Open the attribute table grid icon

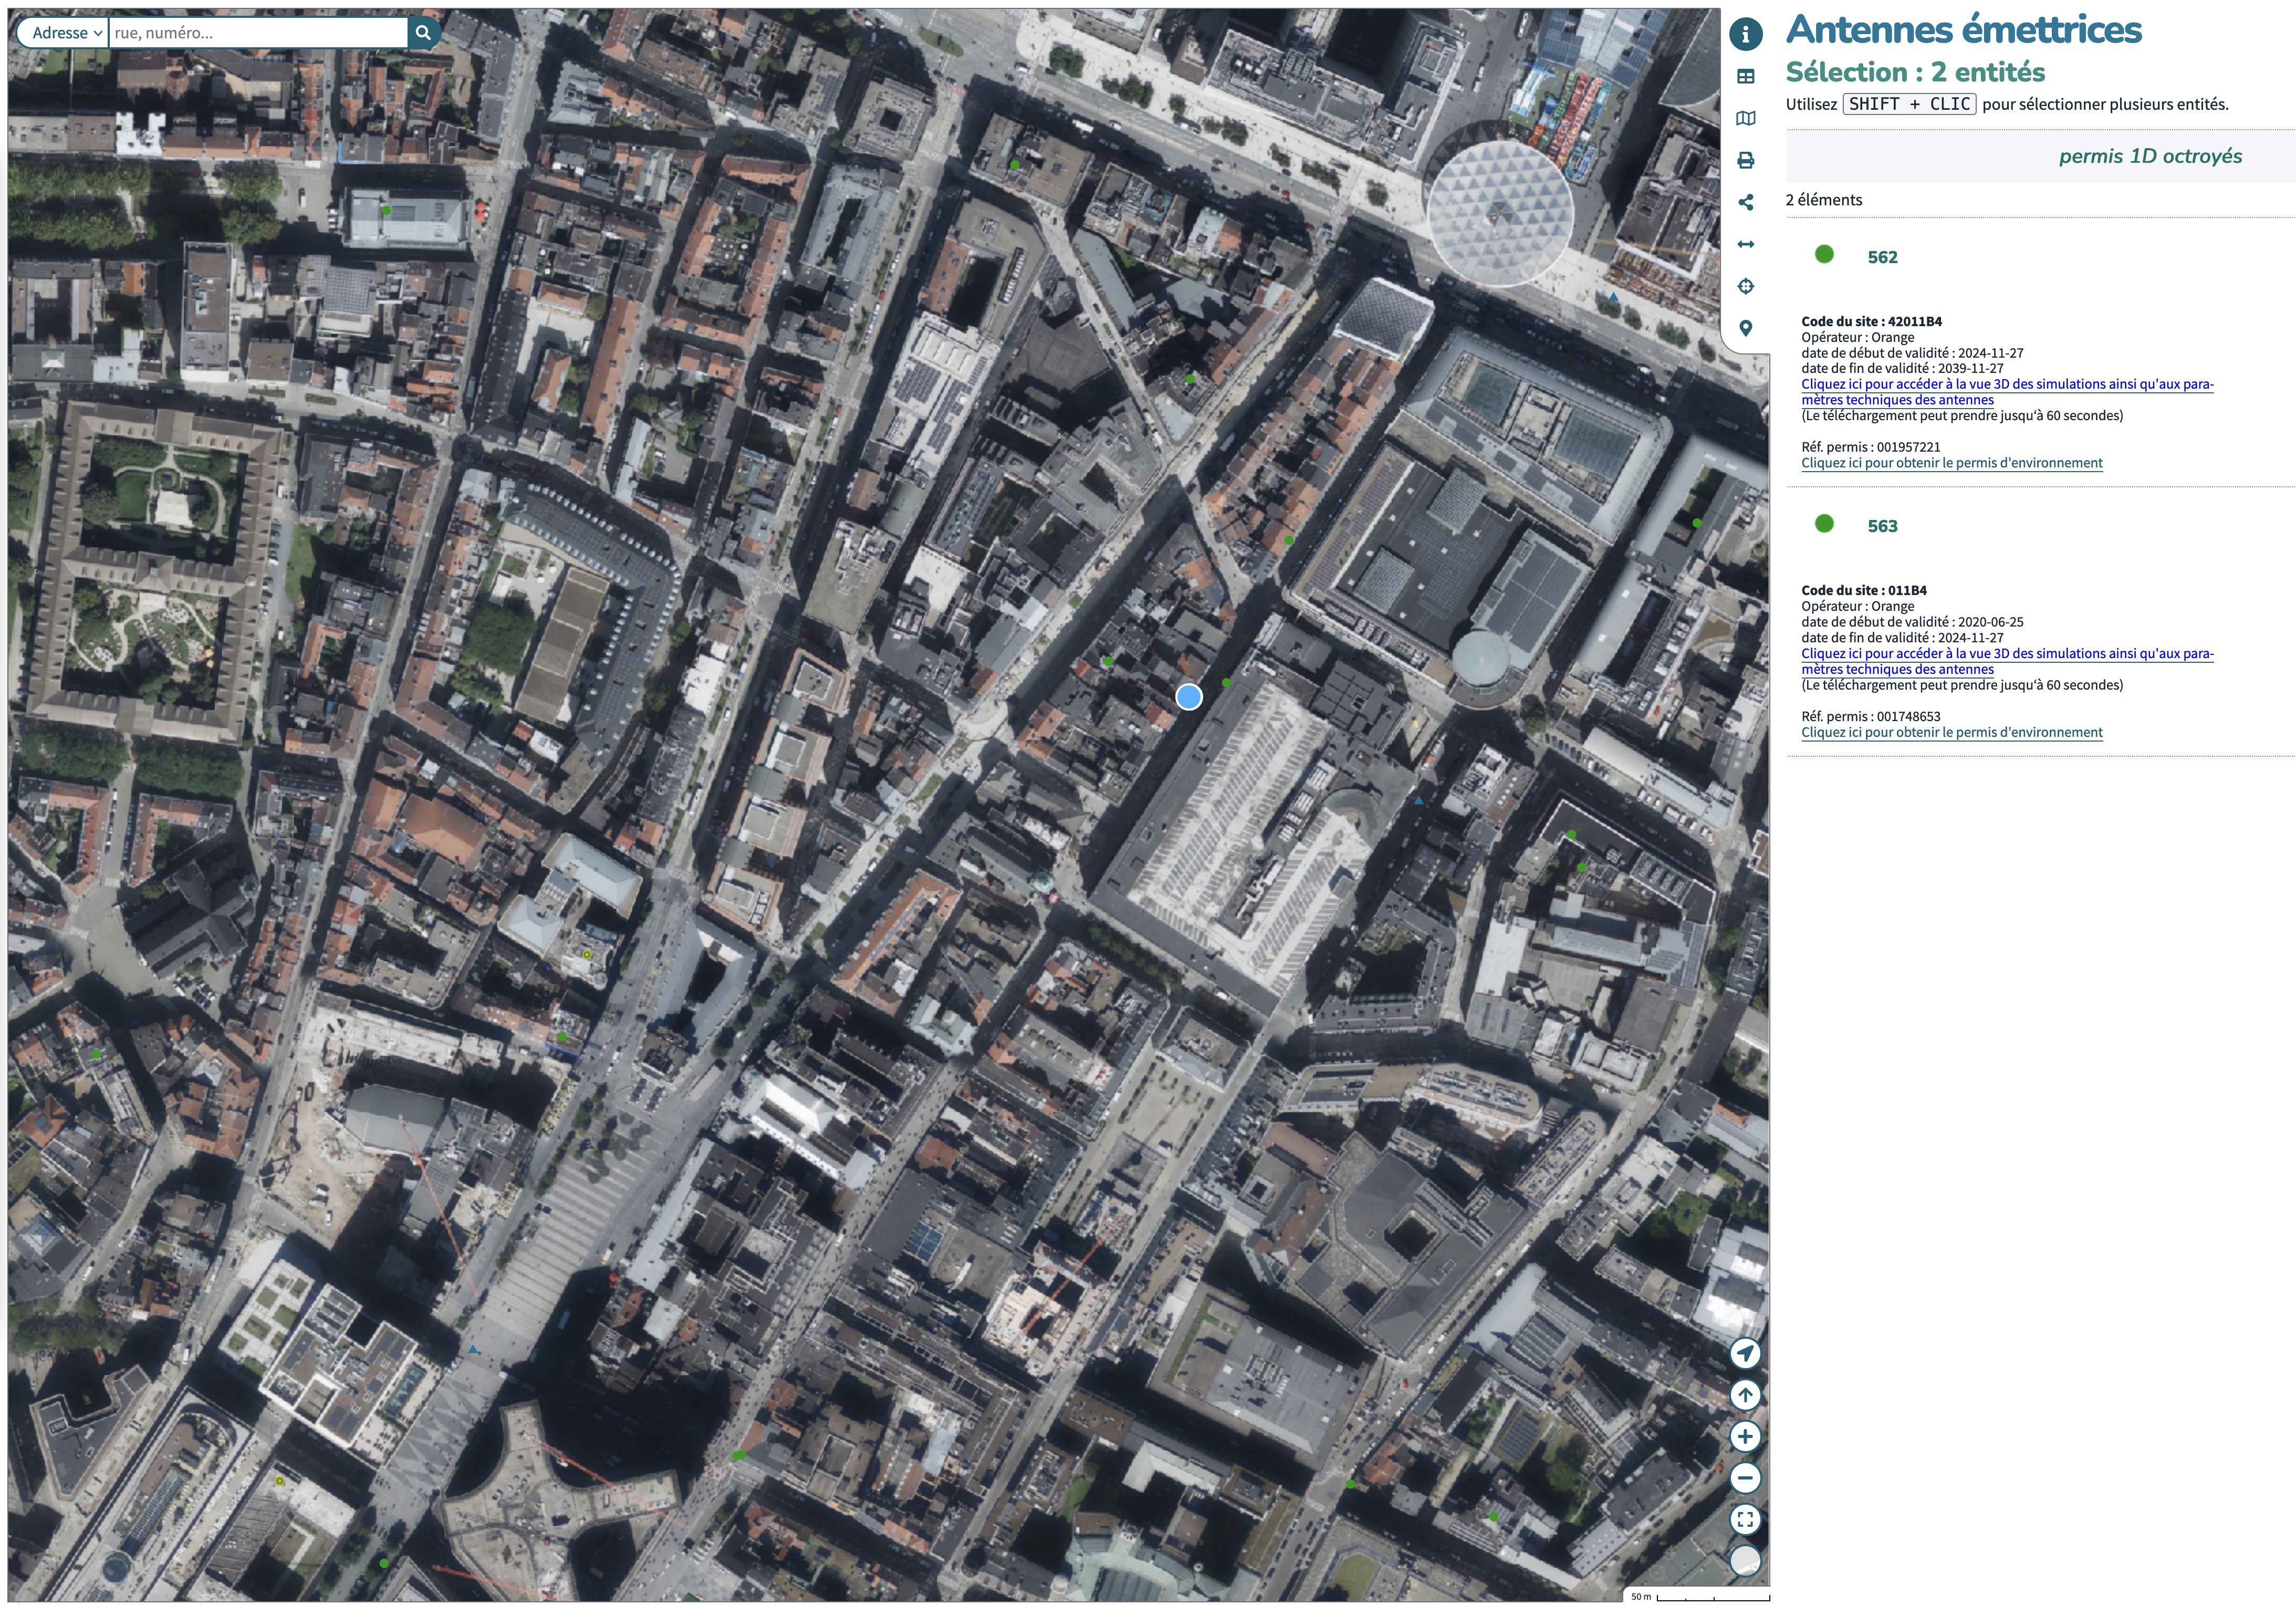click(x=1745, y=76)
